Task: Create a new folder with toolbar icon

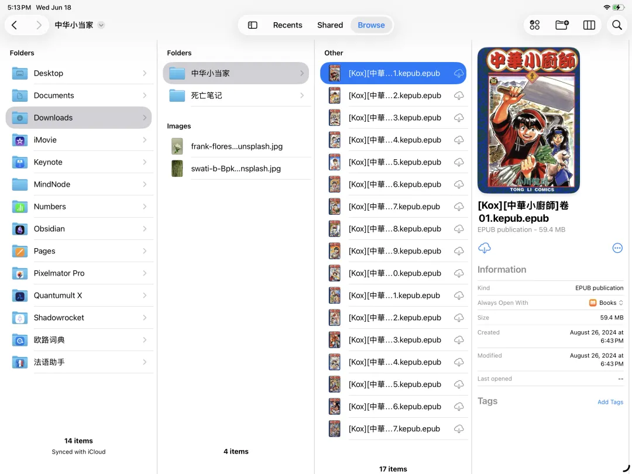Action: pos(562,25)
